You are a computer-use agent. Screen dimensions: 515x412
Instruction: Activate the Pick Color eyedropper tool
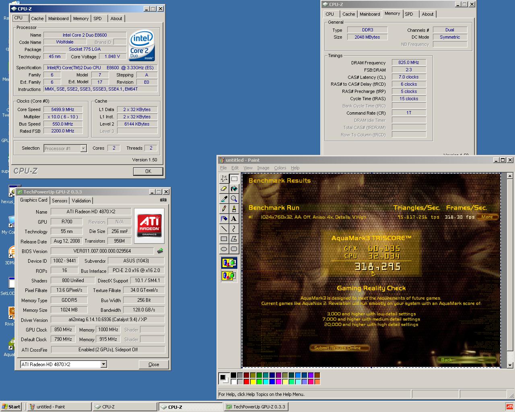click(x=224, y=198)
